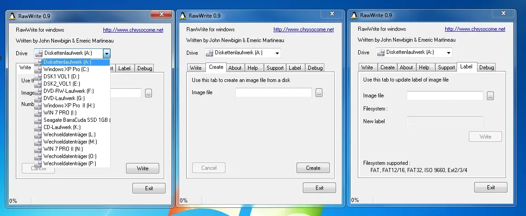This screenshot has height=216, width=526.
Task: Open Label tab in left window
Action: [124, 68]
